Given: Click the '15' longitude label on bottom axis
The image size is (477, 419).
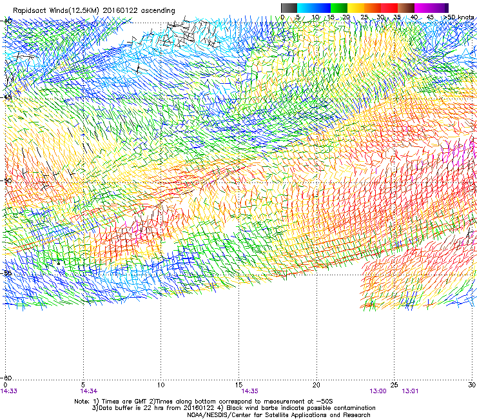Looking at the screenshot, I should [238, 385].
